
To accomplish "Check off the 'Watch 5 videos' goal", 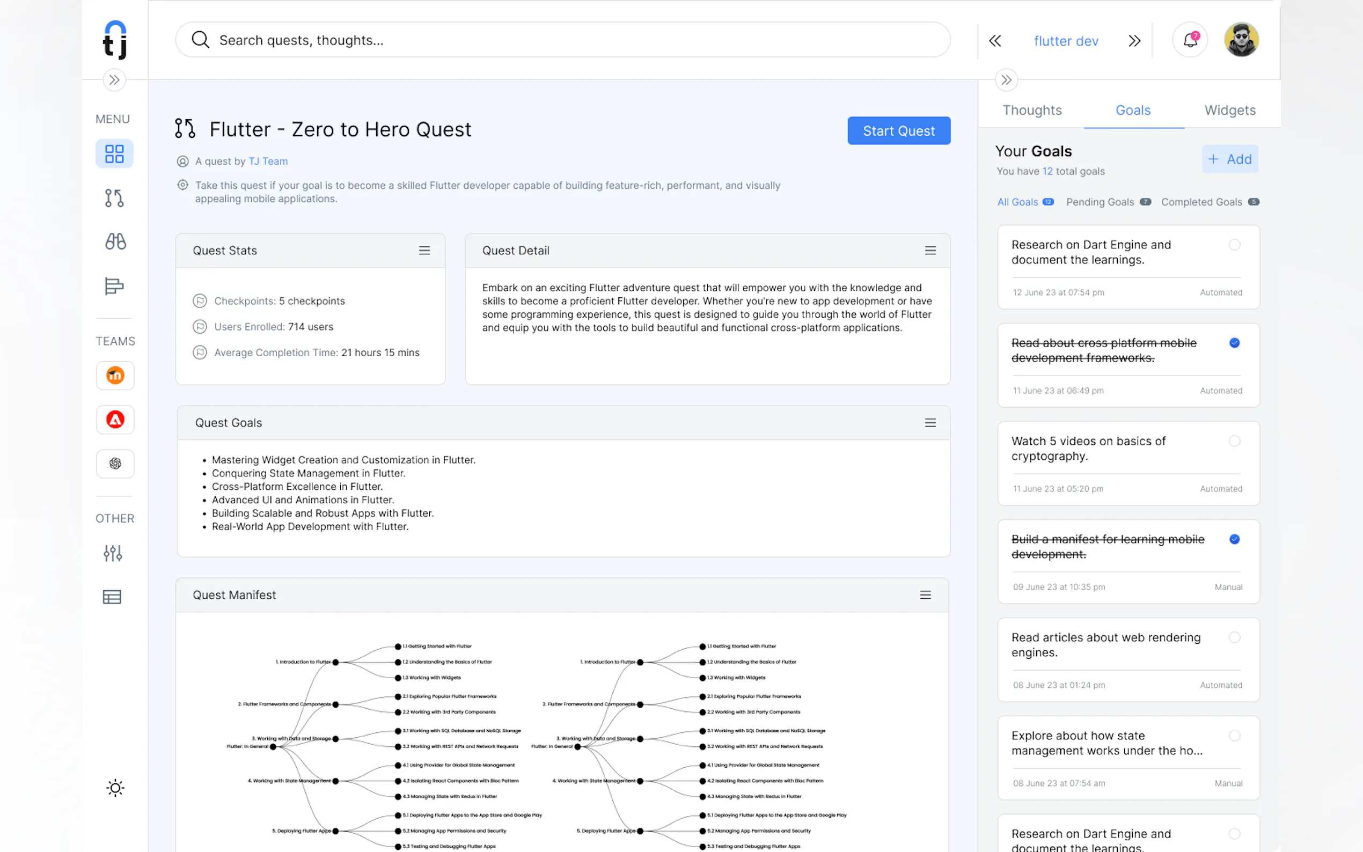I will click(1234, 440).
